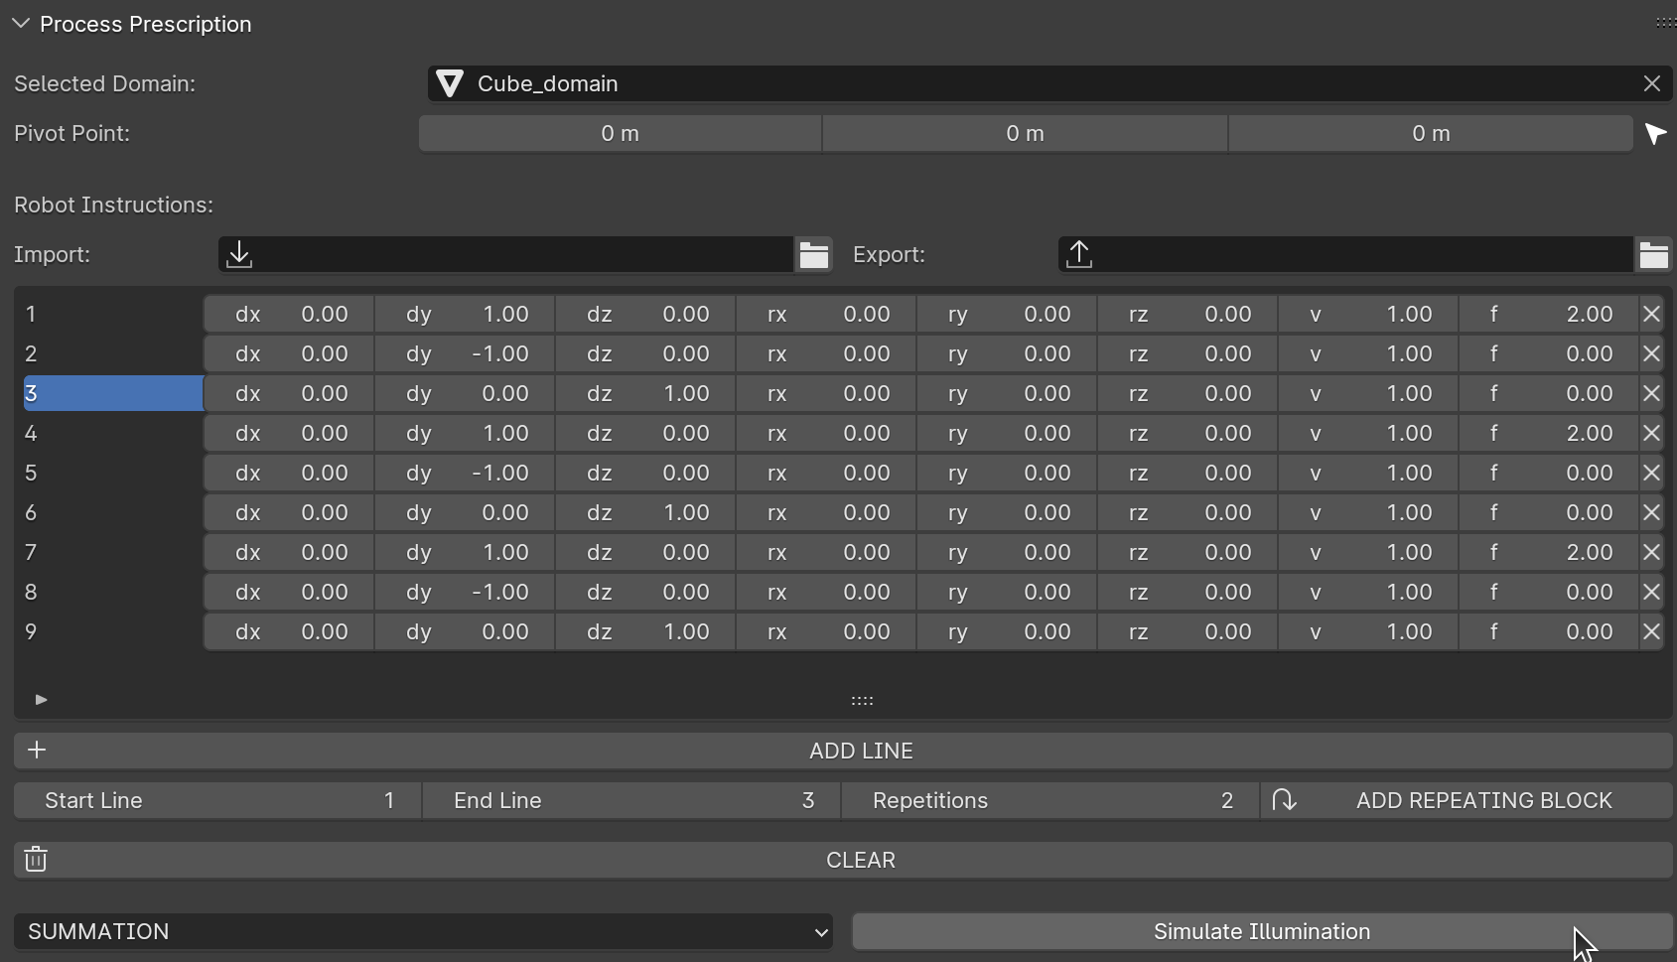Click rz value 0.00 in row 9
The image size is (1677, 962).
1188,632
